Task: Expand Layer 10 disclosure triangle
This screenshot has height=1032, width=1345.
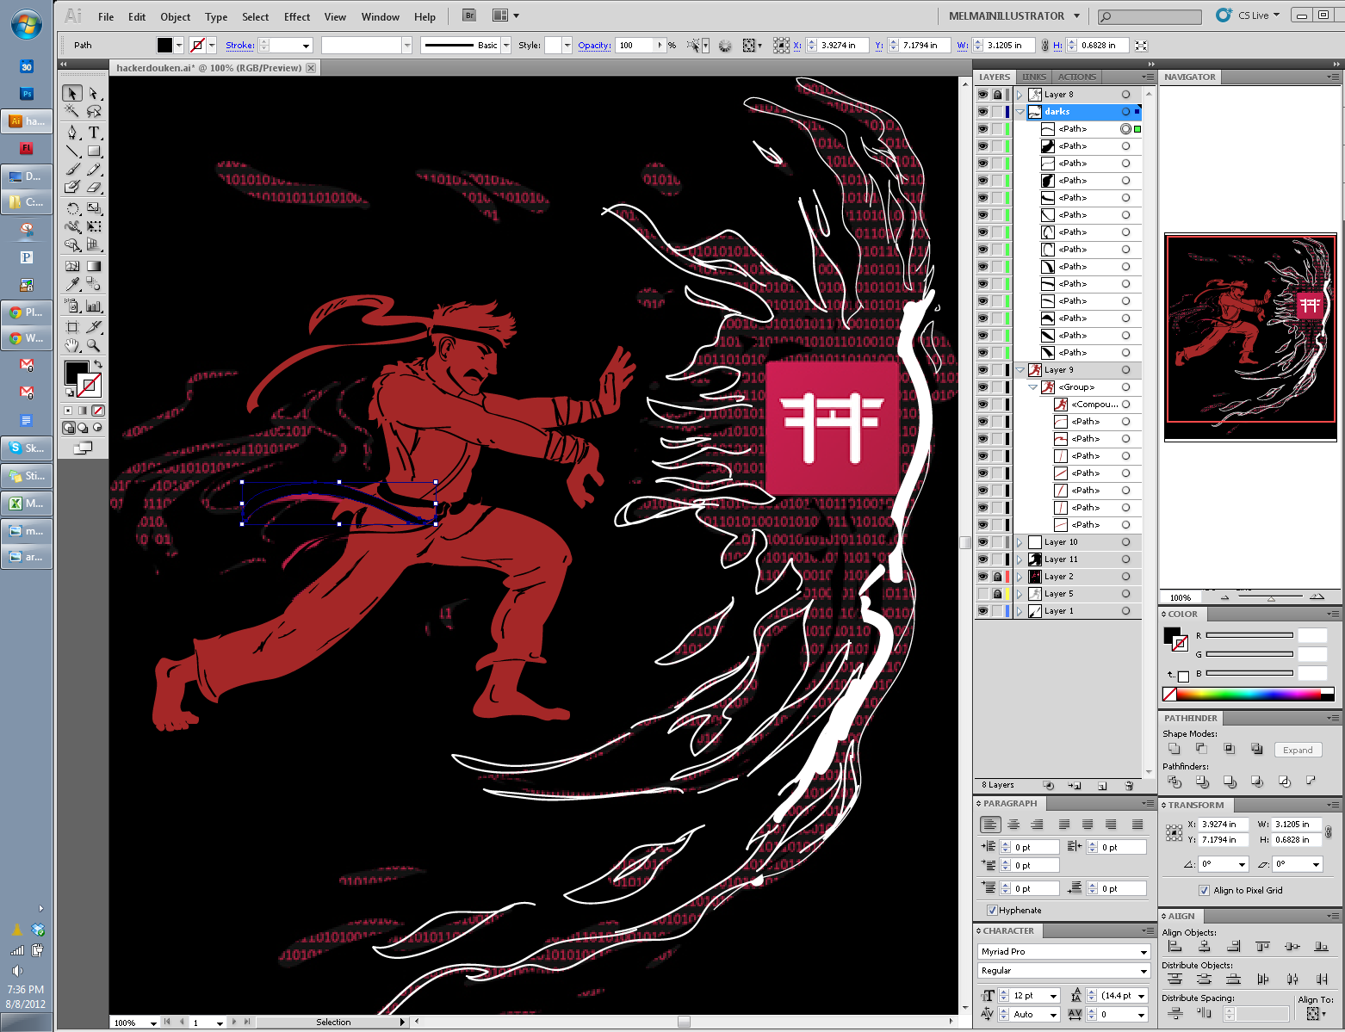Action: 1020,542
